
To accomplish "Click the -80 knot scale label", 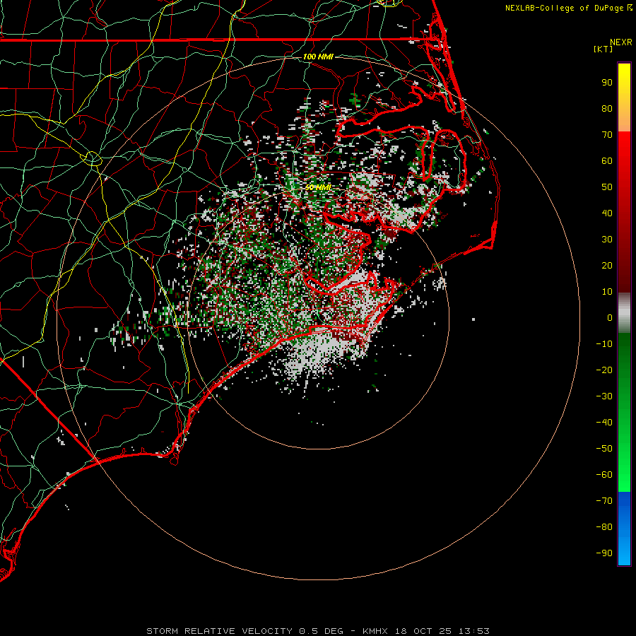I will click(604, 527).
